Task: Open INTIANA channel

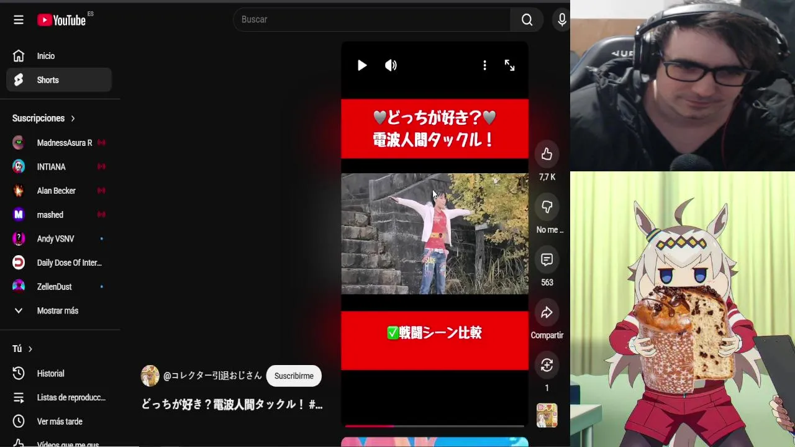Action: tap(59, 167)
